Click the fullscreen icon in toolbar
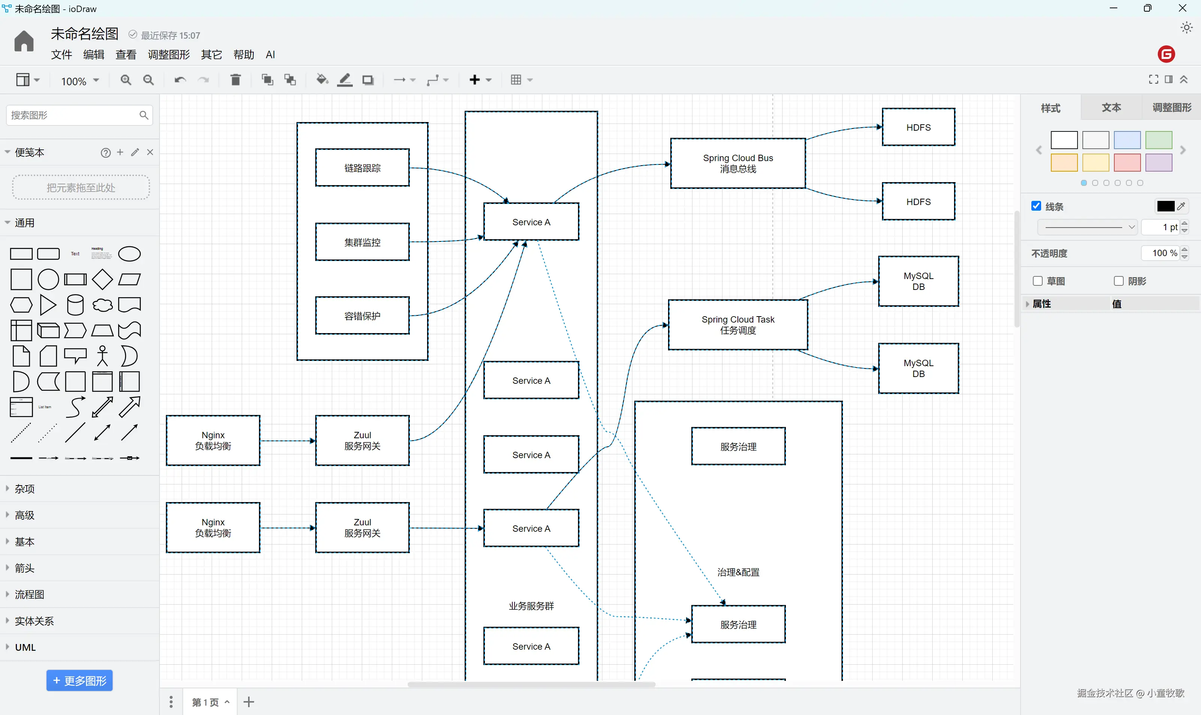This screenshot has height=715, width=1201. [x=1153, y=80]
